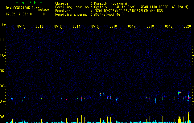Viewport: 194px width, 123px height.
Task: Click the 0512 time marker
Action: click(39, 26)
